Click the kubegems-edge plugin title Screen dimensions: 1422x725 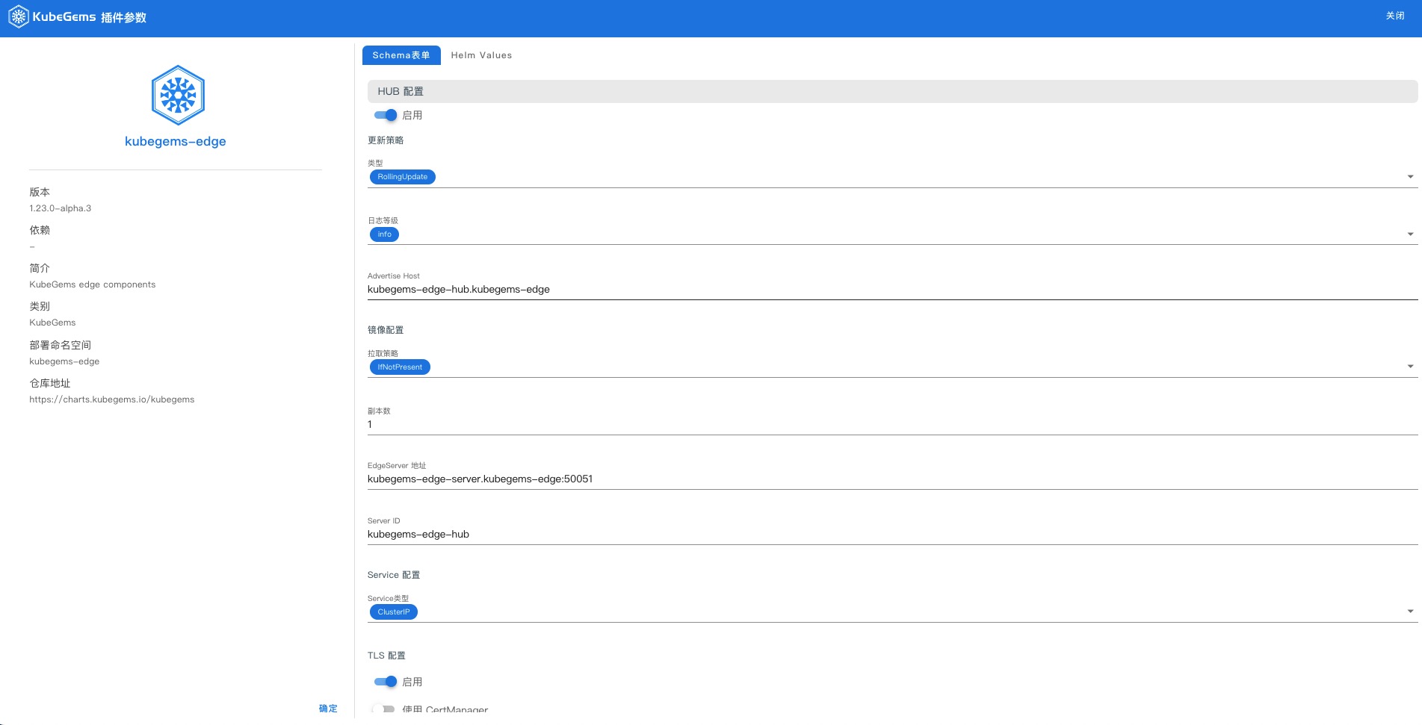click(x=176, y=141)
